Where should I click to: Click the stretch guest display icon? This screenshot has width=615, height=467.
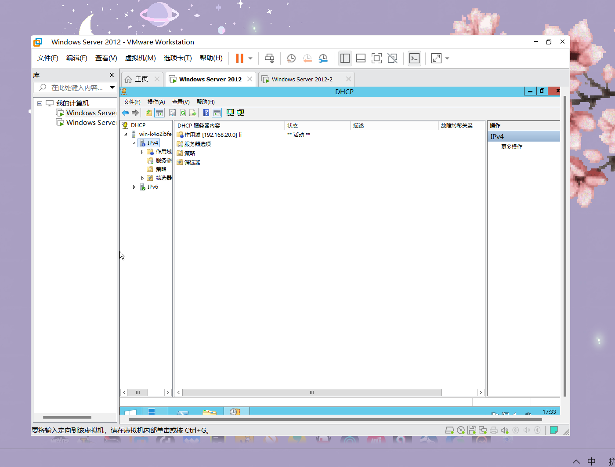click(436, 58)
